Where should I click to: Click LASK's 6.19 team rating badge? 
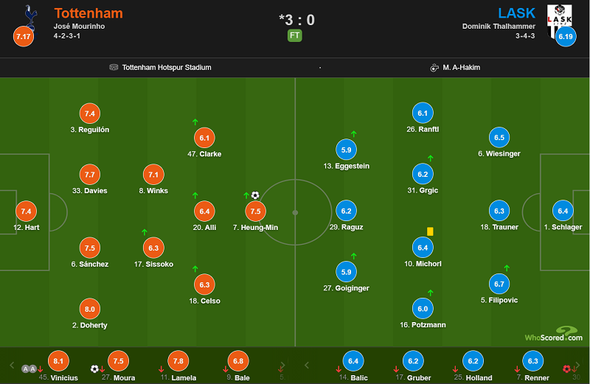pos(566,36)
